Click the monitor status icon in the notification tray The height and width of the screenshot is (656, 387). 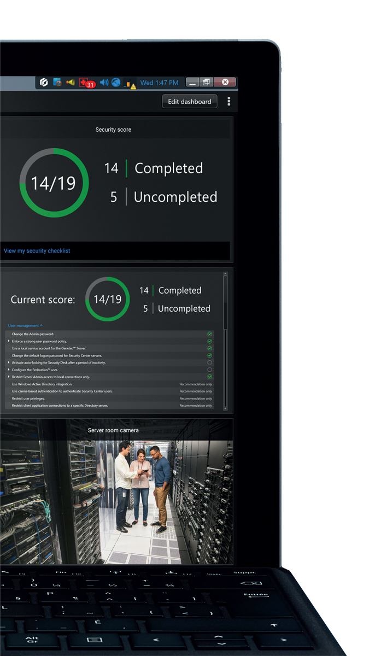coord(57,83)
